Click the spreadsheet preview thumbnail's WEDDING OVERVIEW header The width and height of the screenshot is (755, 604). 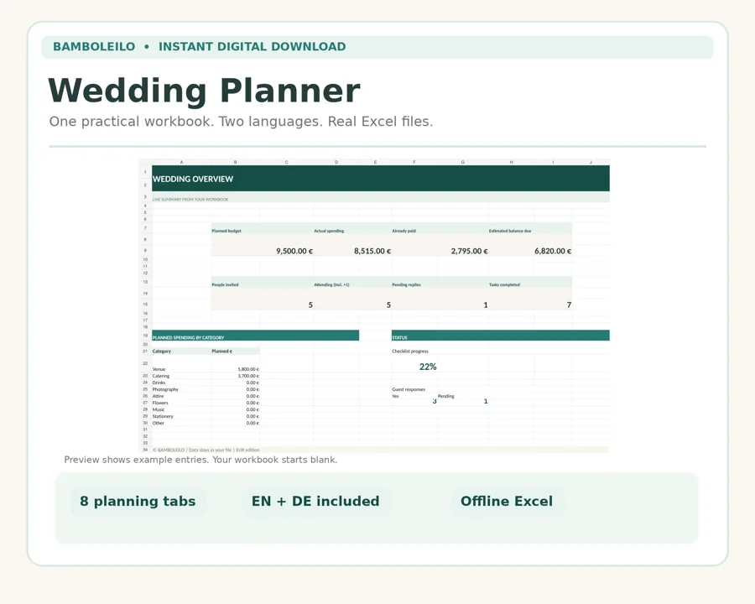(x=380, y=179)
